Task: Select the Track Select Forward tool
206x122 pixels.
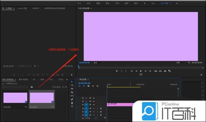Action: pos(72,85)
